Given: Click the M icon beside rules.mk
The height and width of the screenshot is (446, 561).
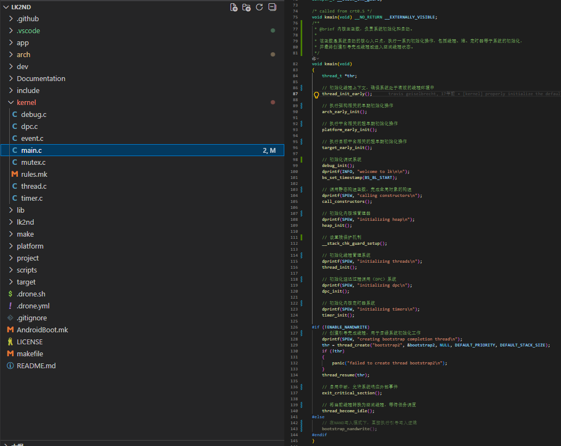Looking at the screenshot, I should pyautogui.click(x=15, y=174).
